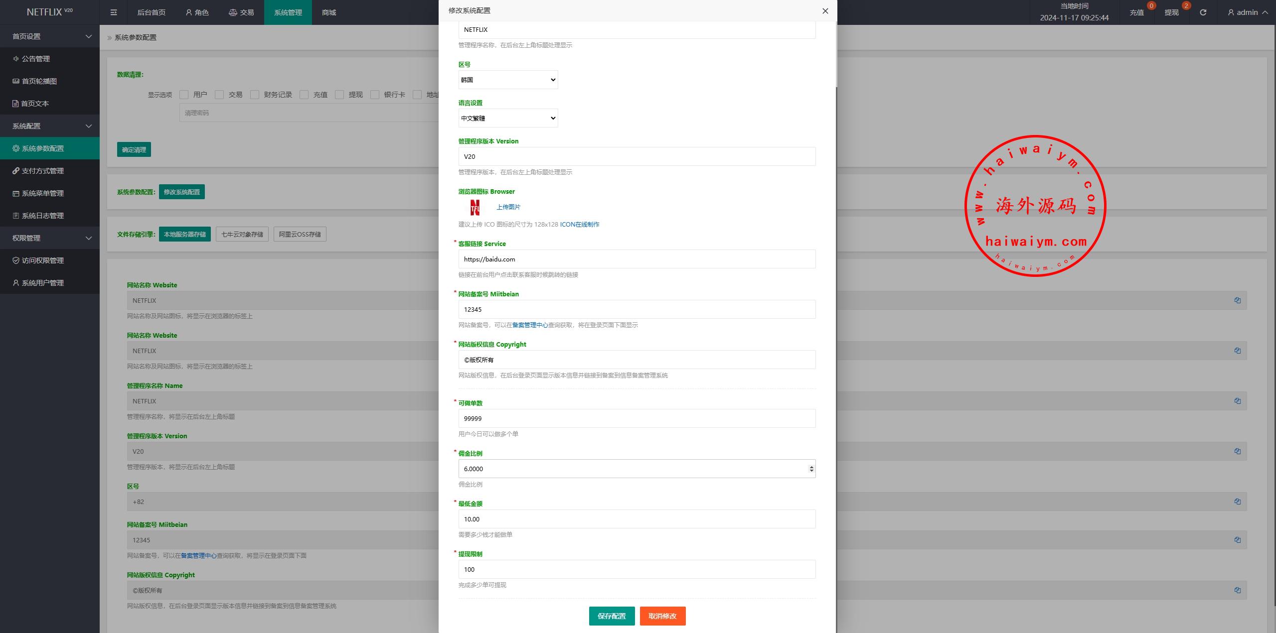Enable the 提现 checkbox option
The height and width of the screenshot is (633, 1276).
coord(339,95)
